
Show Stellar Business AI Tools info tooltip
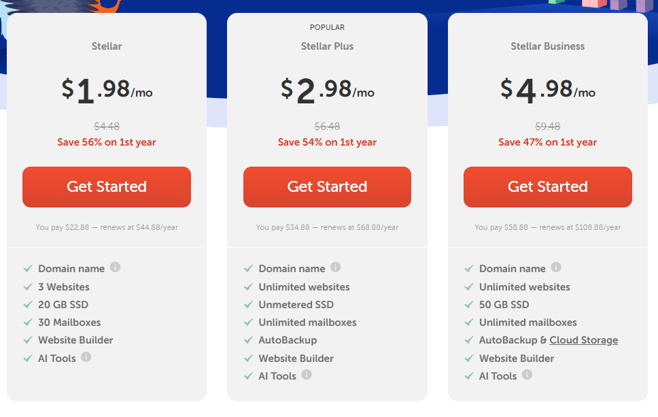[x=527, y=375]
